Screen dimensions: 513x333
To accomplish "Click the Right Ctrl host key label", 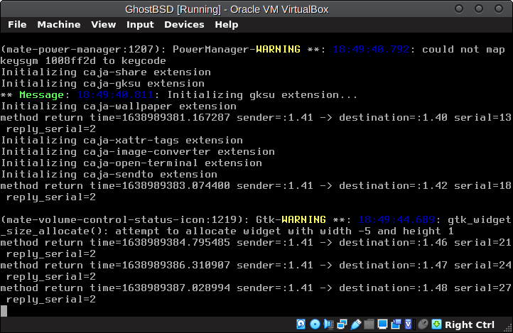I will click(470, 324).
